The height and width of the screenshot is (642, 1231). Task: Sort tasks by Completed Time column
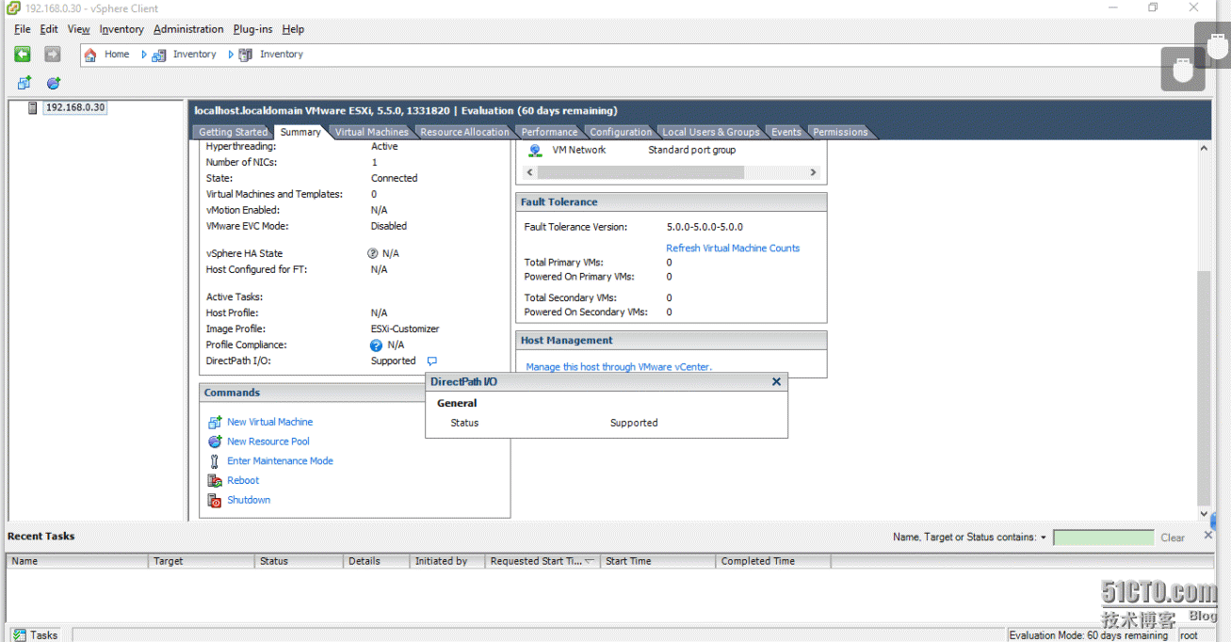click(x=772, y=561)
